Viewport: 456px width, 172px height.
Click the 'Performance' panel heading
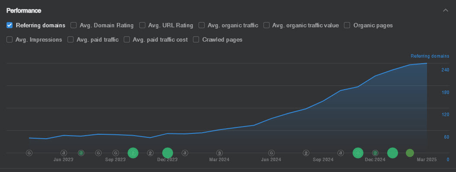click(24, 11)
